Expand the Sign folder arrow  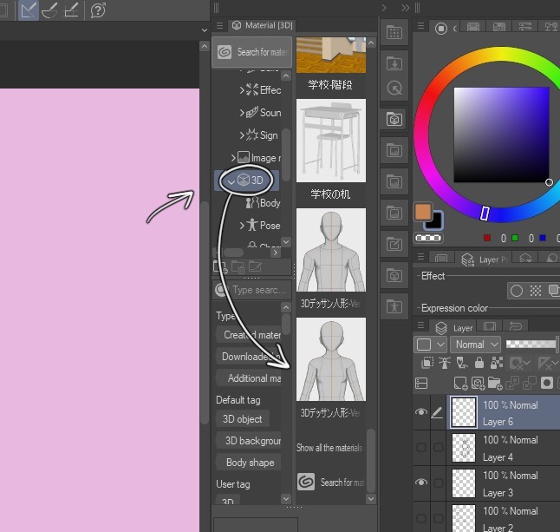(242, 135)
